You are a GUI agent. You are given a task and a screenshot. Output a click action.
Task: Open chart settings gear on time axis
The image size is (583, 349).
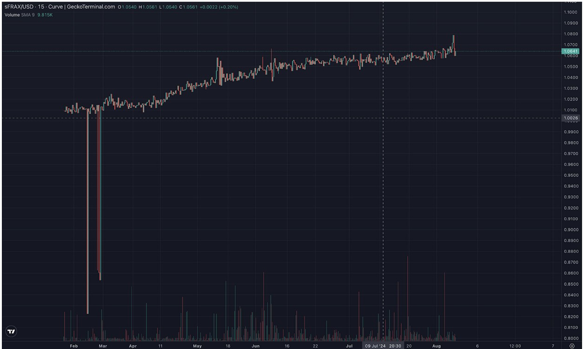click(571, 346)
